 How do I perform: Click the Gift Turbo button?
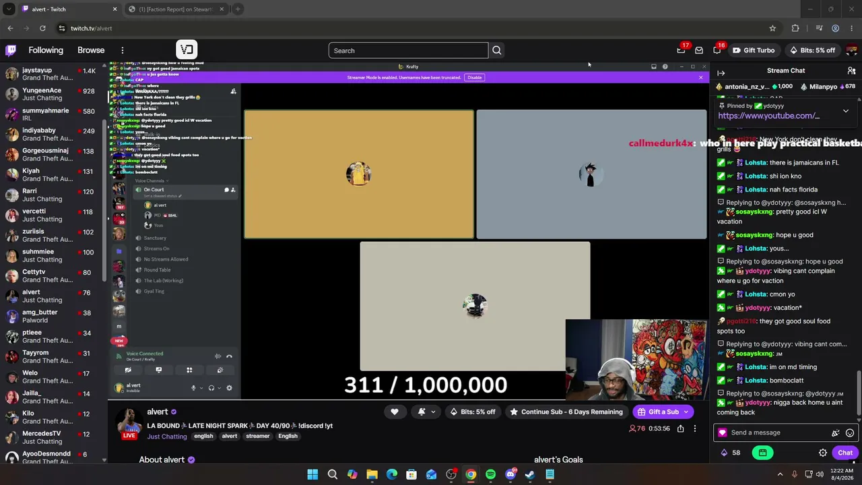pyautogui.click(x=754, y=51)
